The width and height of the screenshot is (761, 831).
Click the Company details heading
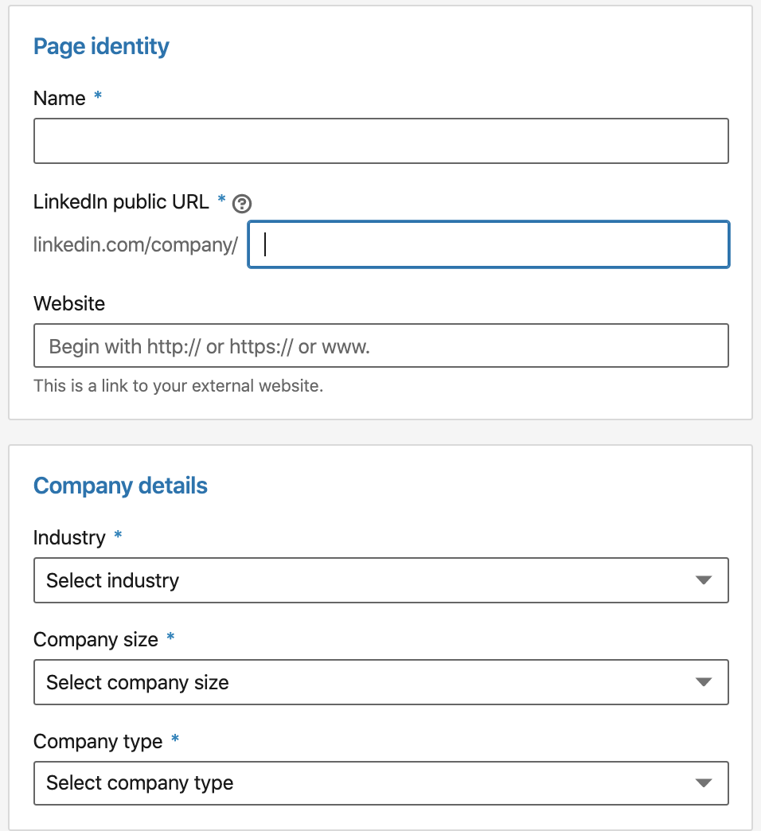coord(120,486)
